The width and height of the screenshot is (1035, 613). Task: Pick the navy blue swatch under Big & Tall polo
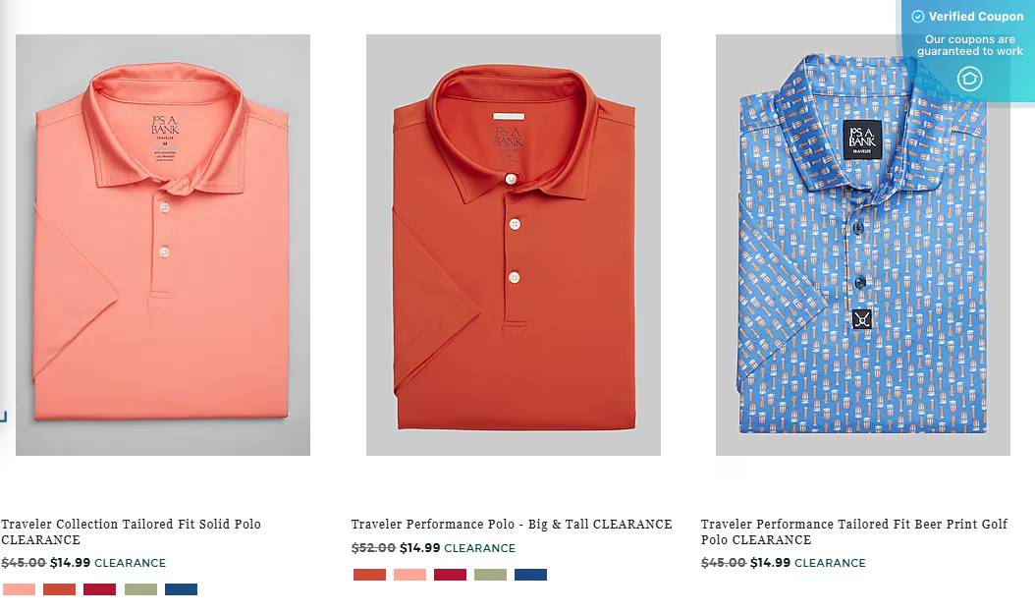coord(530,575)
